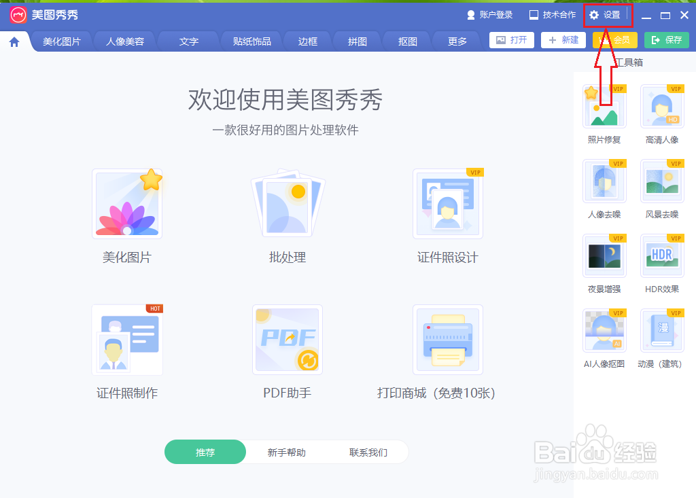Switch to the 文字 tab
Image resolution: width=696 pixels, height=498 pixels.
(189, 41)
